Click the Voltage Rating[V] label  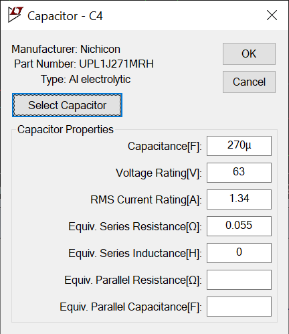pos(159,173)
